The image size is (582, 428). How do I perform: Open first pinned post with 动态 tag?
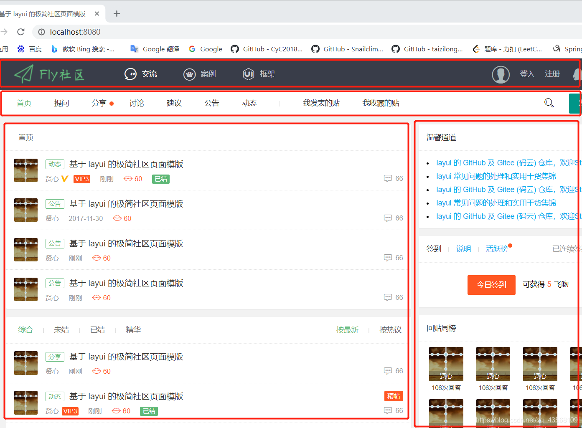point(126,164)
